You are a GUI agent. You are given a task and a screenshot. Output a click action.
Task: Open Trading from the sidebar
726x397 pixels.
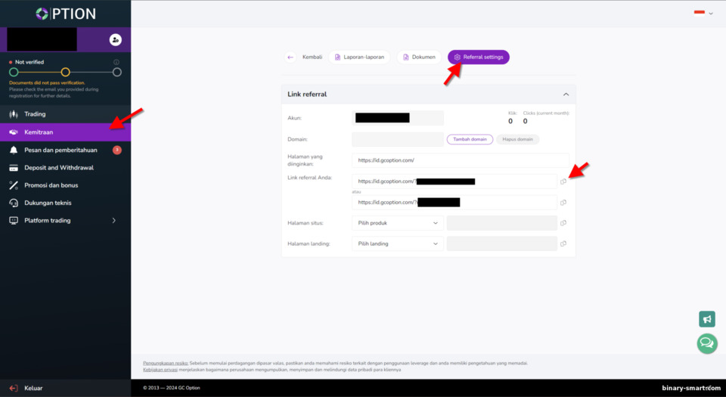[x=65, y=114]
